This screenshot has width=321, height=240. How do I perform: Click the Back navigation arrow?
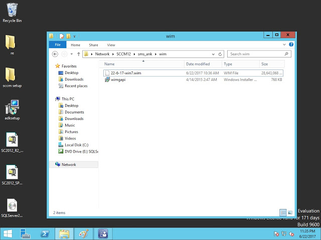pos(55,54)
